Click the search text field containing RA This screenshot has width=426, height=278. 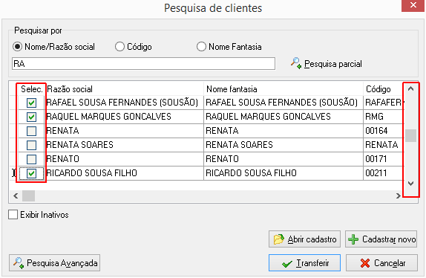pyautogui.click(x=143, y=64)
